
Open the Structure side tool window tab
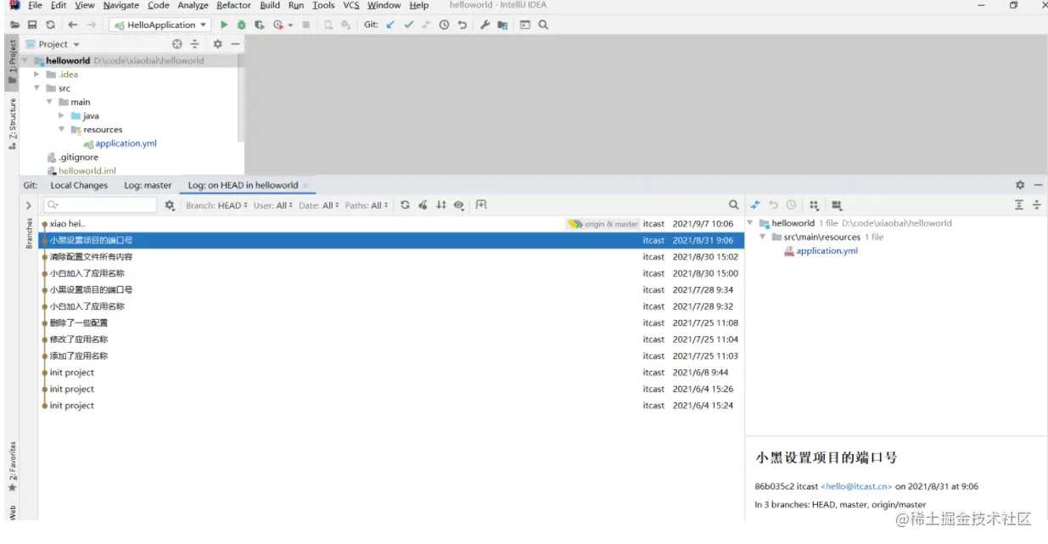coord(13,125)
